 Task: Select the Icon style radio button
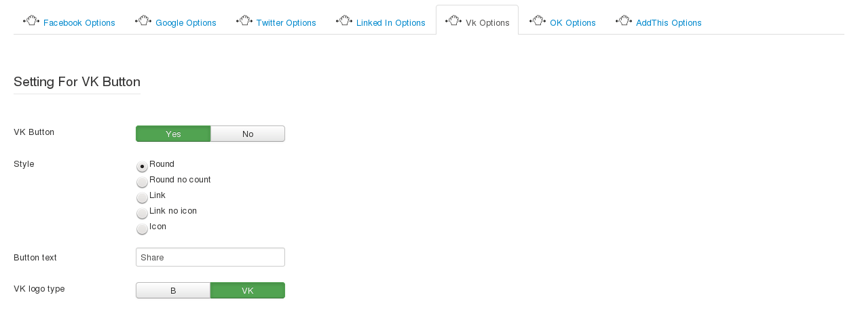pos(142,229)
